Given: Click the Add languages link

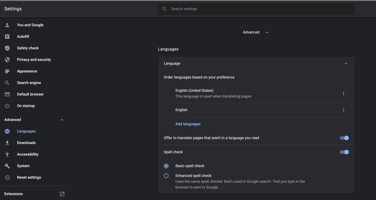Looking at the screenshot, I should pyautogui.click(x=188, y=124).
